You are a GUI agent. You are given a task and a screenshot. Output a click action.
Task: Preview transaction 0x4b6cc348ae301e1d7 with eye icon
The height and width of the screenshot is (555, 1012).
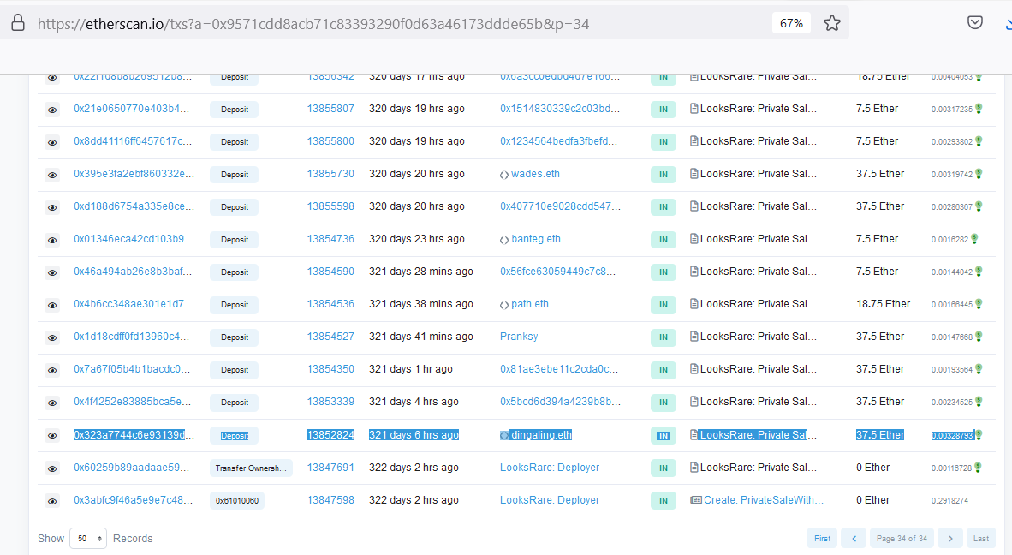click(52, 305)
